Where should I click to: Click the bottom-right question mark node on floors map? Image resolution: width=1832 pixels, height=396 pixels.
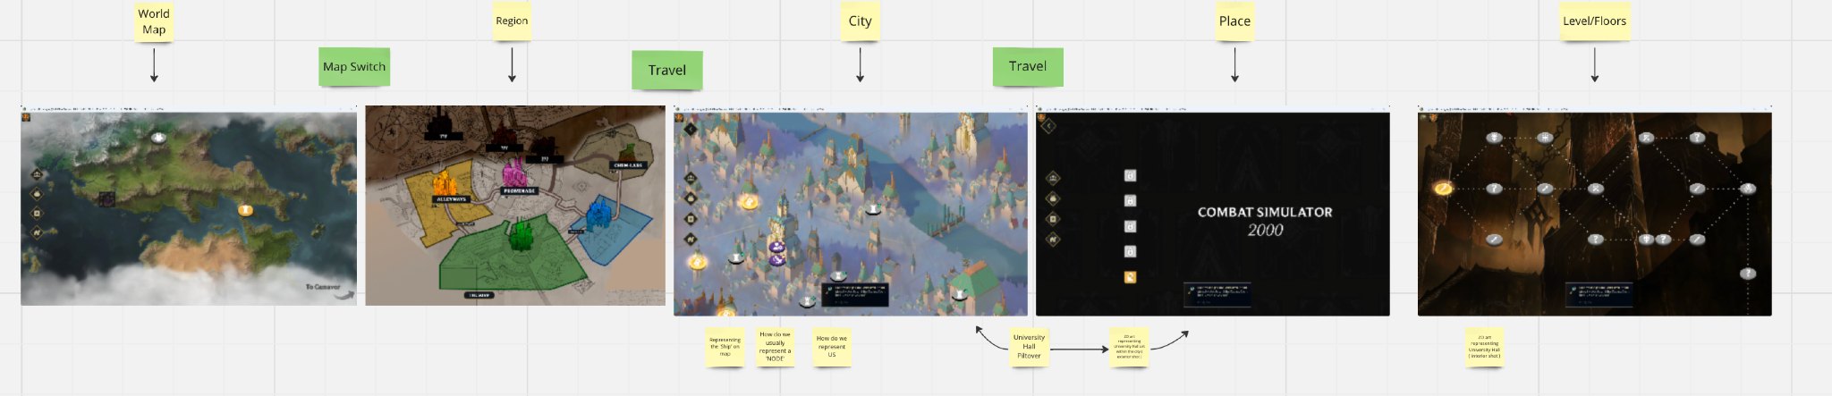click(x=1748, y=274)
